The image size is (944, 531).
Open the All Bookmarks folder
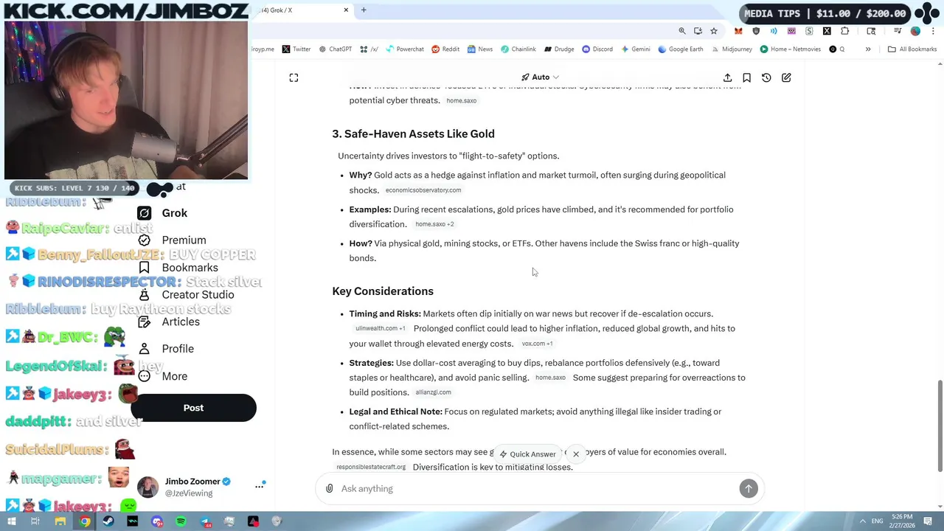[x=912, y=49]
